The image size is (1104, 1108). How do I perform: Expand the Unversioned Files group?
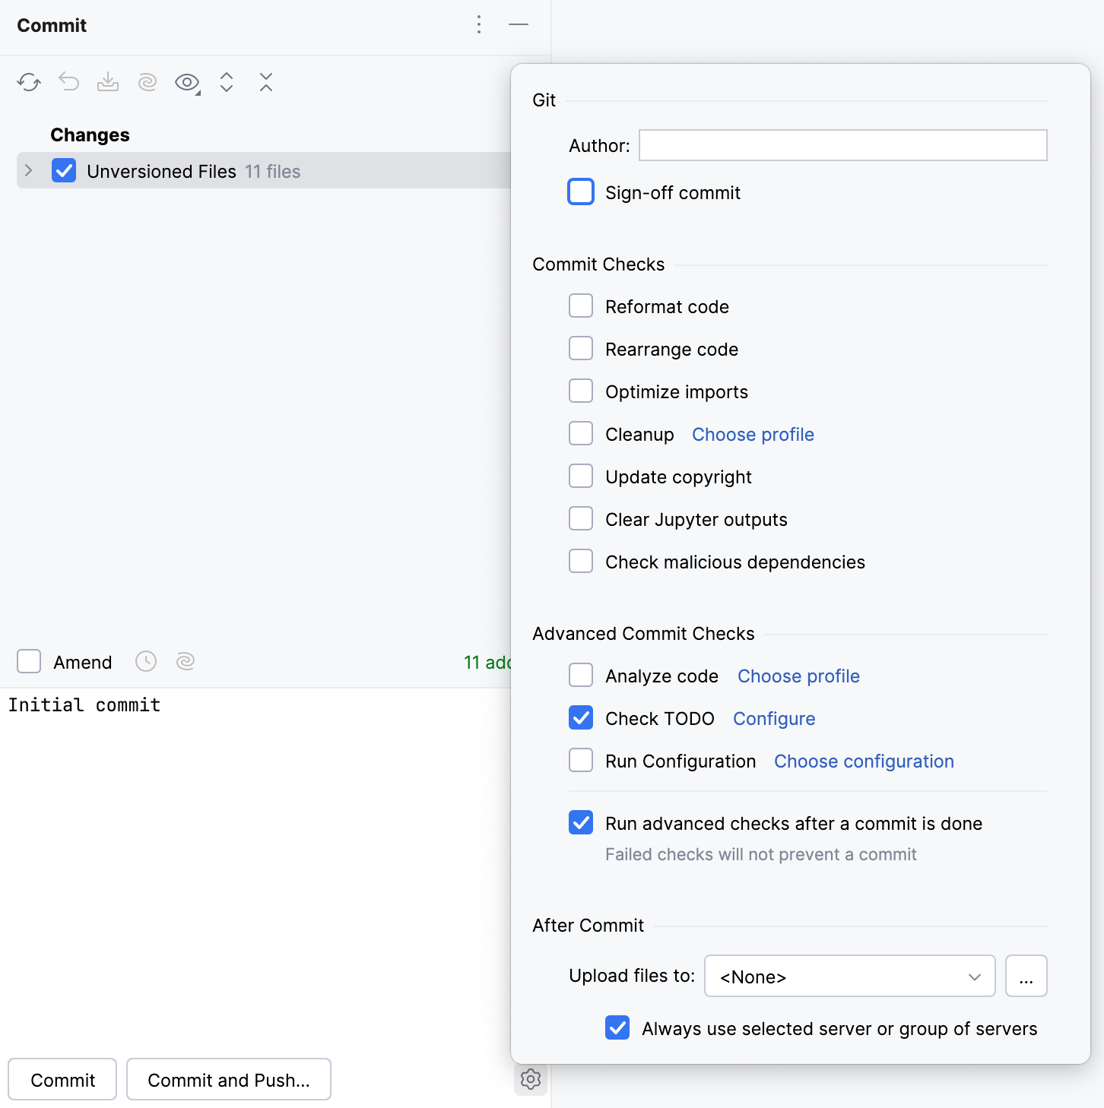point(28,171)
